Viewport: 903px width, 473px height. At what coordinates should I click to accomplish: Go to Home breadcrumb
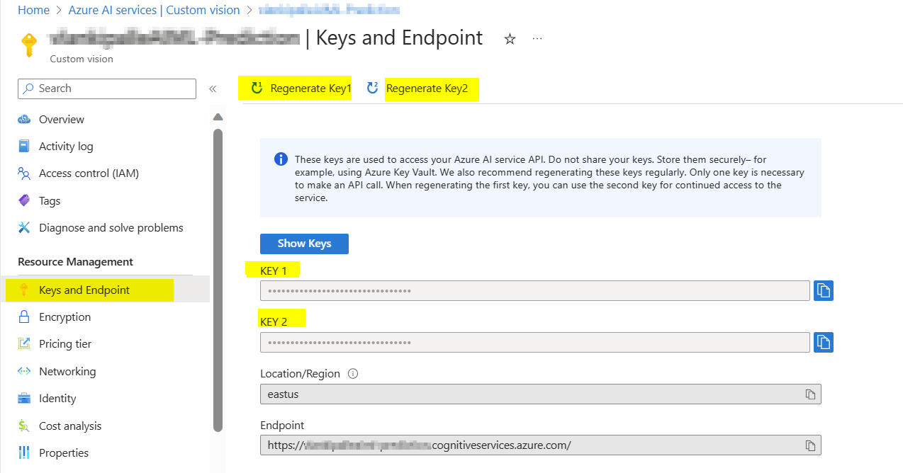[33, 10]
